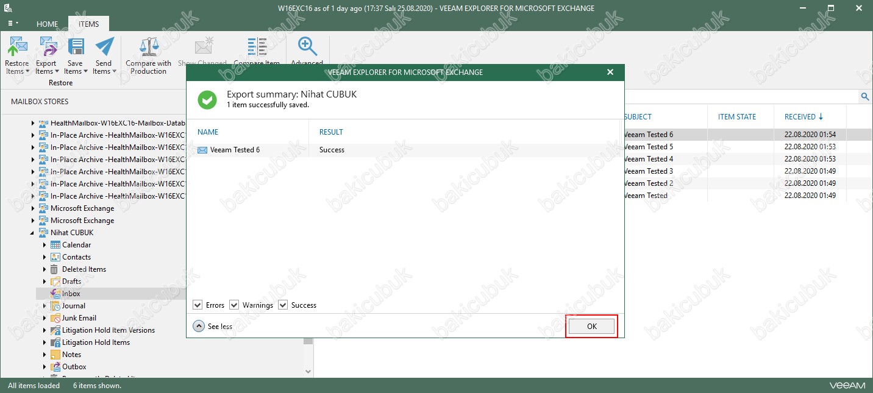
Task: Click the 'All items loaded' status text
Action: tap(34, 386)
